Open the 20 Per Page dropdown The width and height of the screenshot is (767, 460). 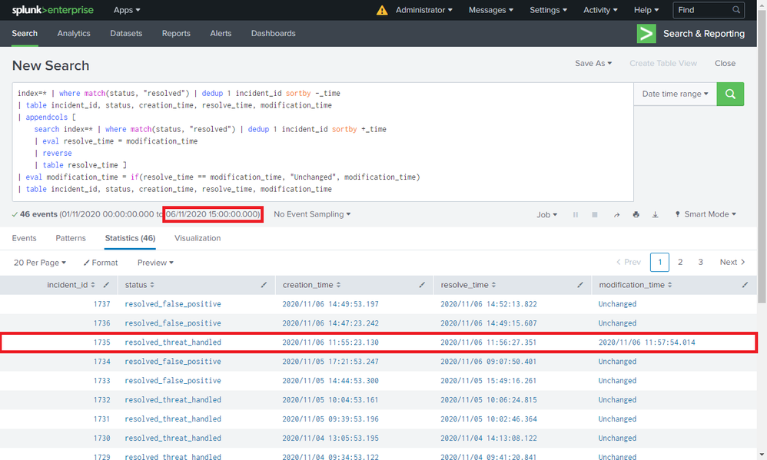(x=40, y=263)
